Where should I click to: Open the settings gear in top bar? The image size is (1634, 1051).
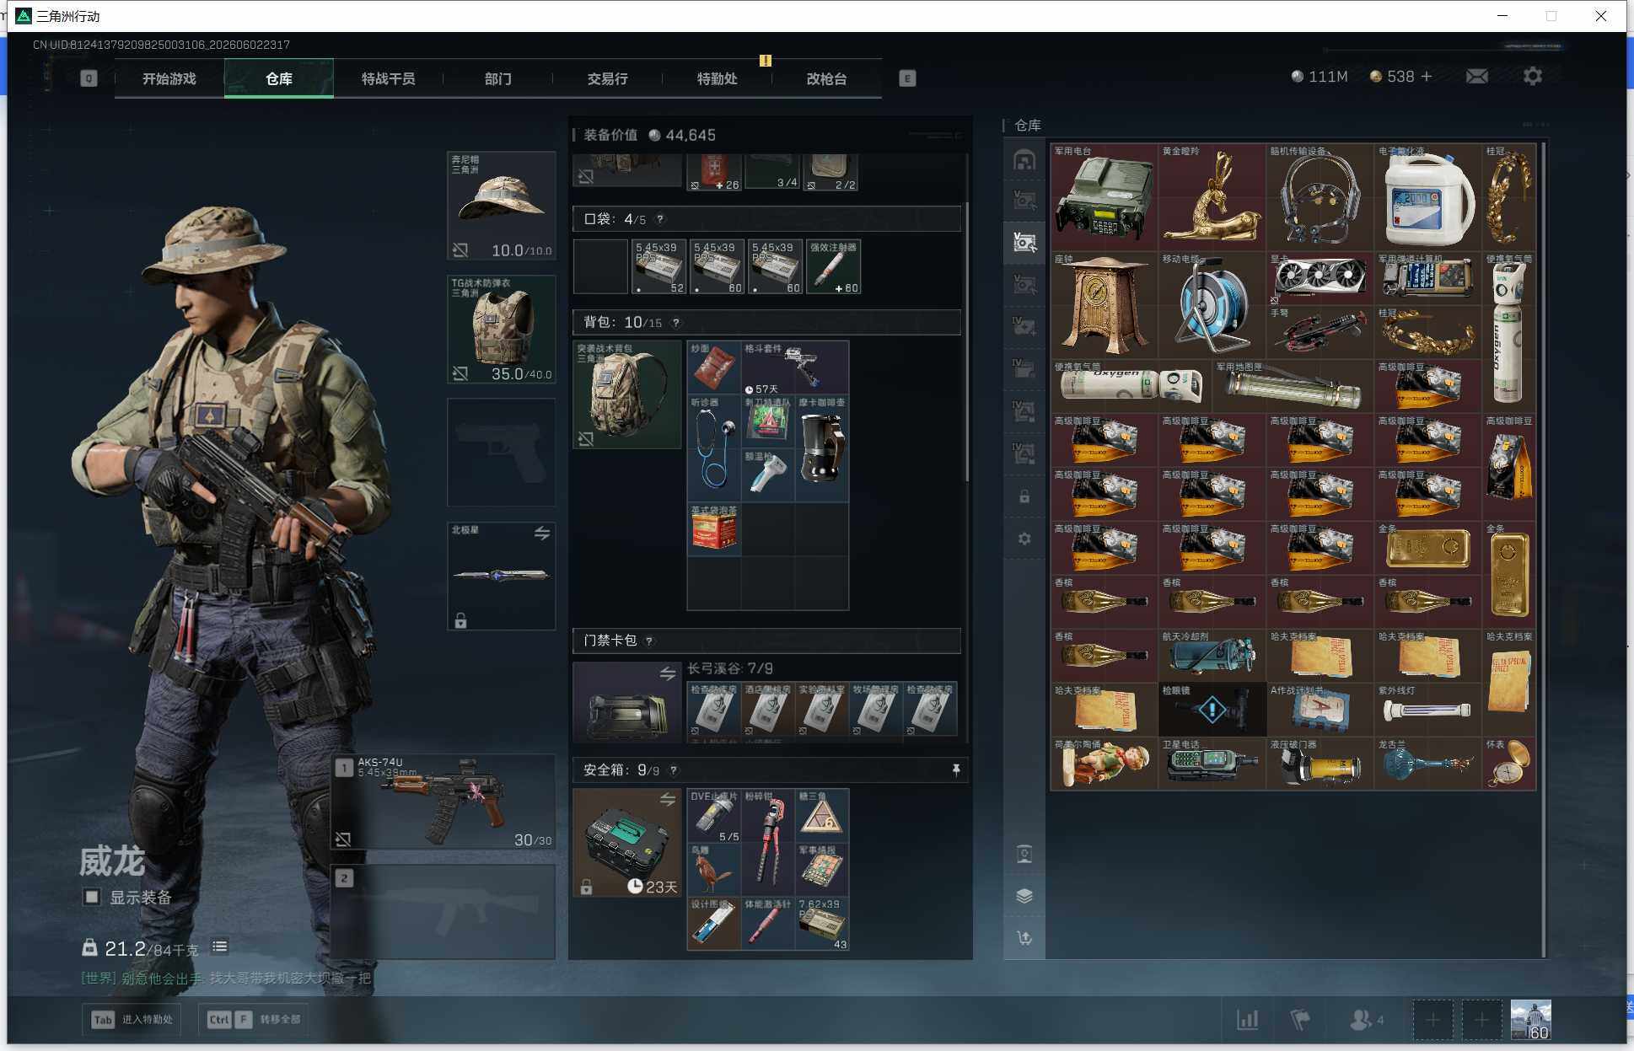[x=1533, y=77]
